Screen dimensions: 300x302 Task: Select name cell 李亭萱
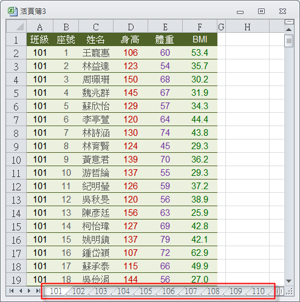pos(96,119)
